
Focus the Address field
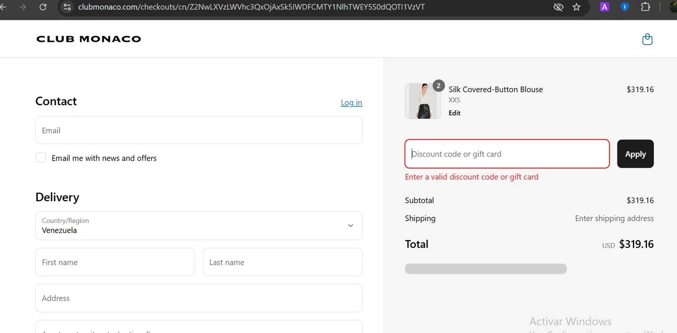tap(199, 298)
